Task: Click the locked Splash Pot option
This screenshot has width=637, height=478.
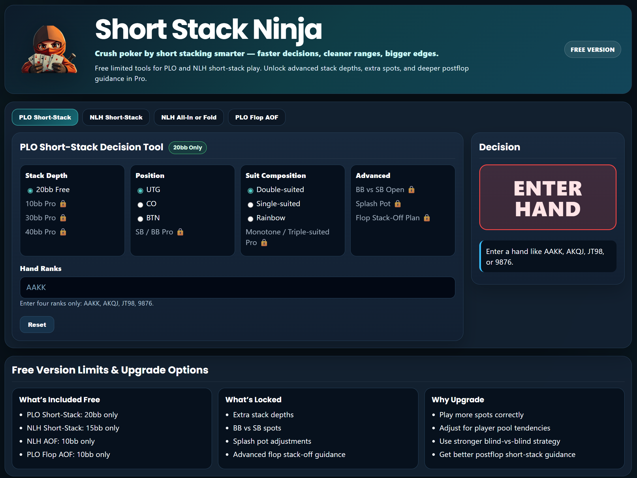Action: coord(378,204)
